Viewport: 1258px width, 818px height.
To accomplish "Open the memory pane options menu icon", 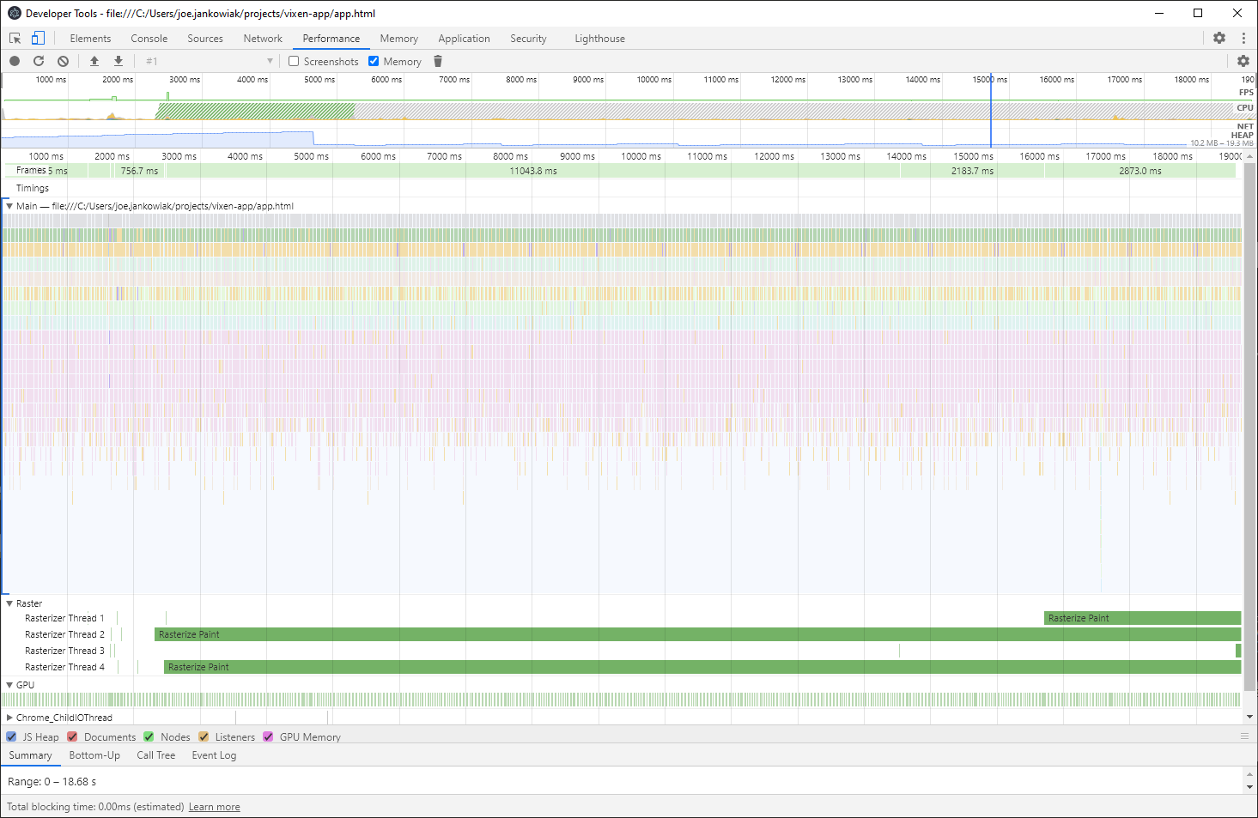I will (1244, 736).
